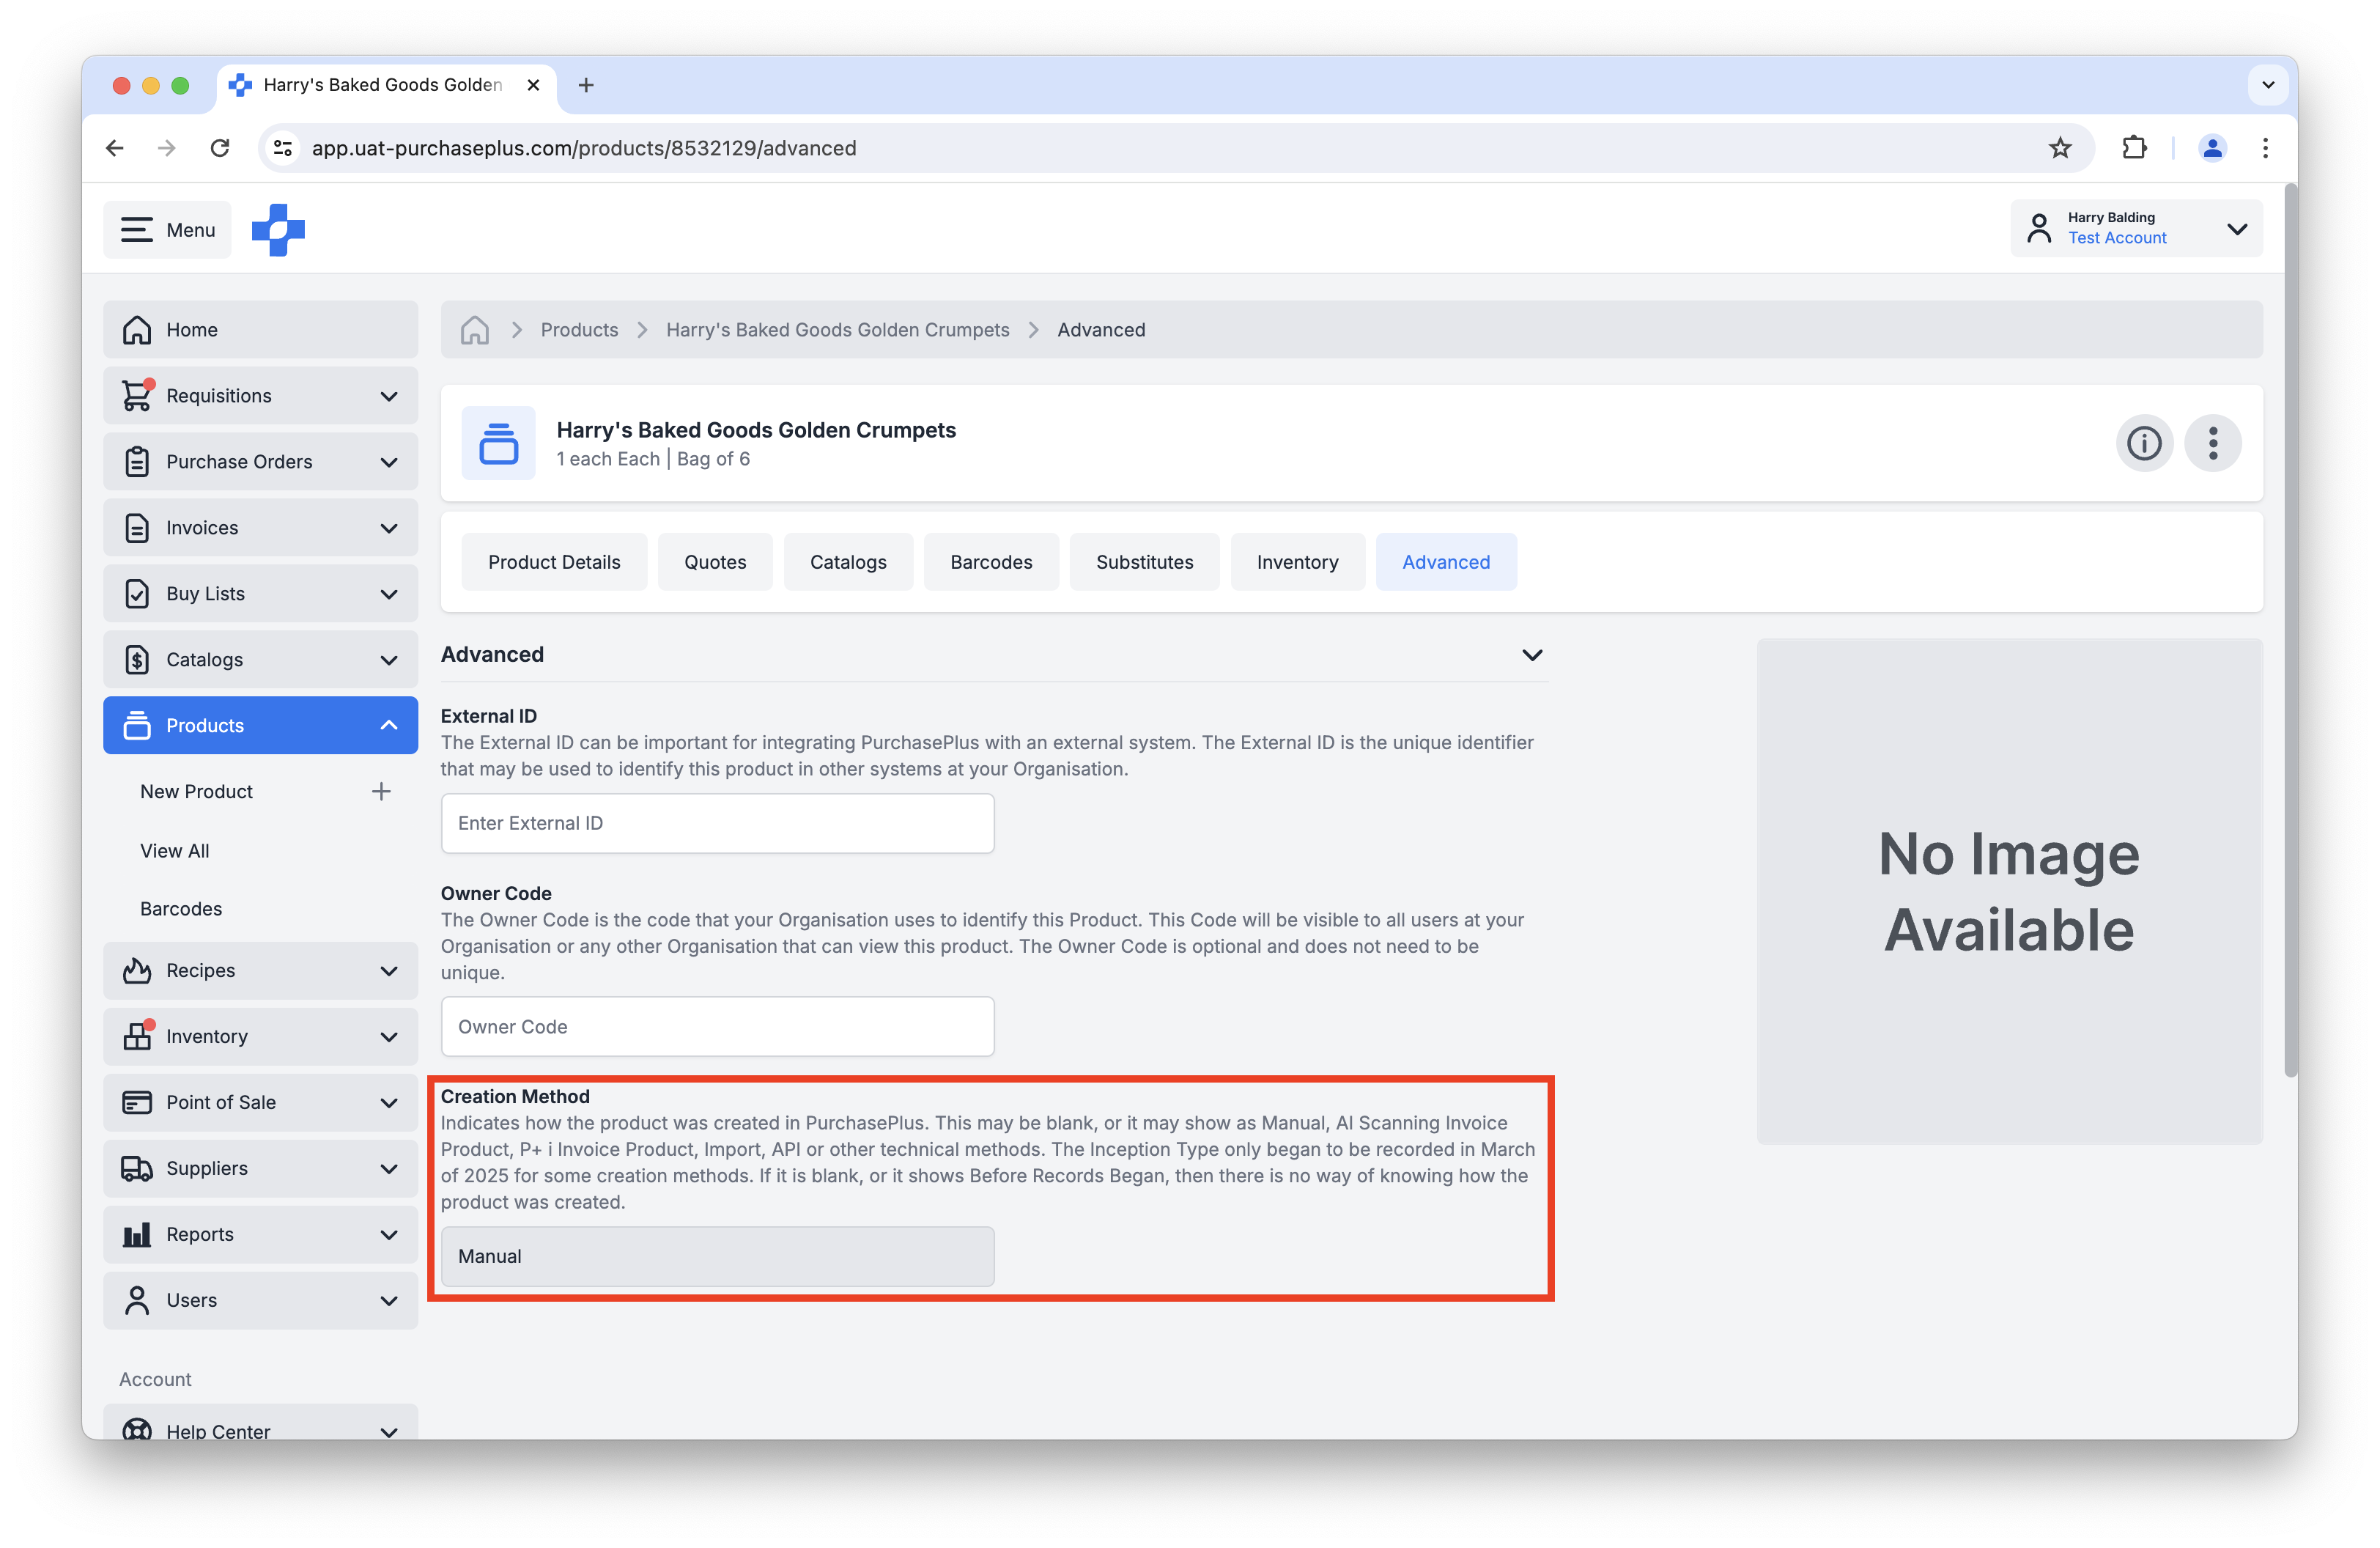The width and height of the screenshot is (2380, 1548).
Task: Expand the Purchase Orders chevron
Action: (389, 462)
